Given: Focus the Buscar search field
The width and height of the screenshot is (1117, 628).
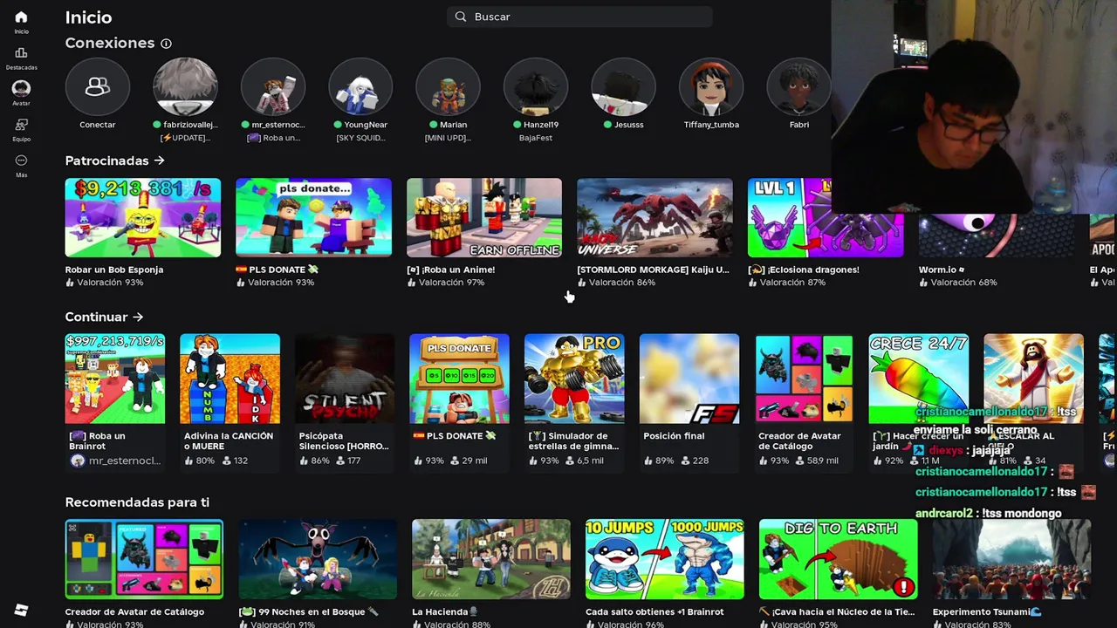Looking at the screenshot, I should [579, 17].
